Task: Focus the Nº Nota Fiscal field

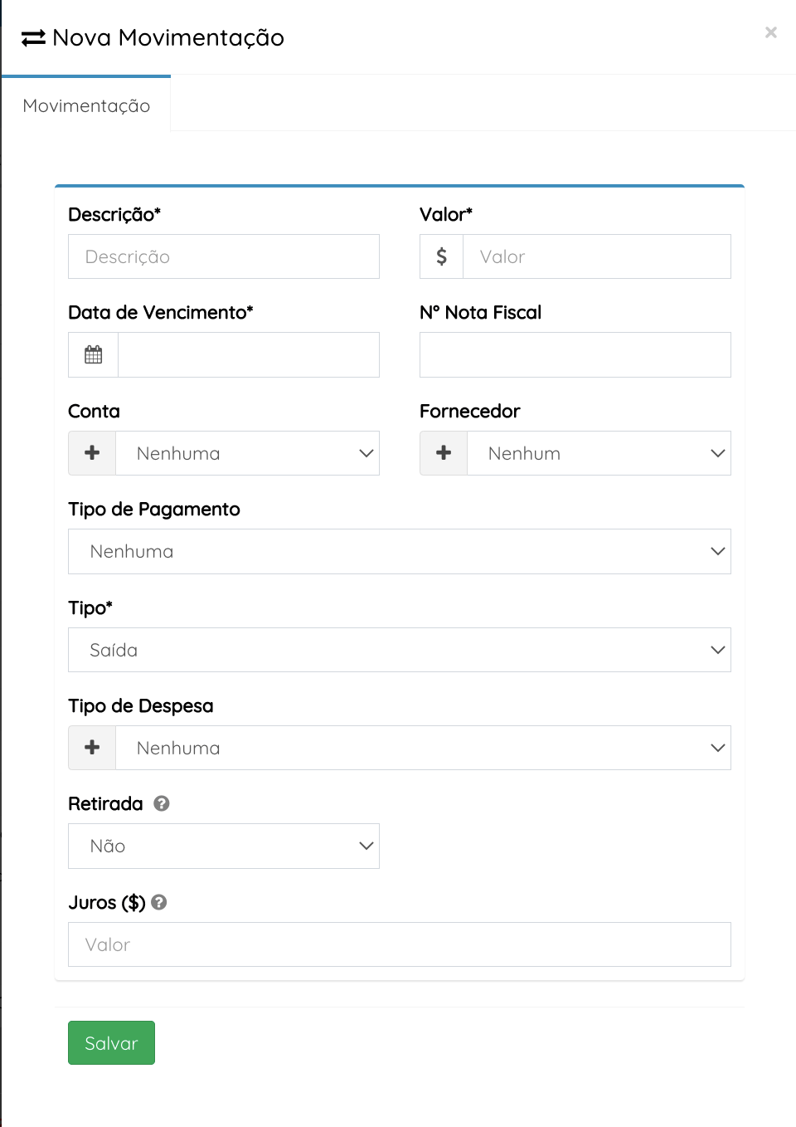Action: pyautogui.click(x=575, y=355)
